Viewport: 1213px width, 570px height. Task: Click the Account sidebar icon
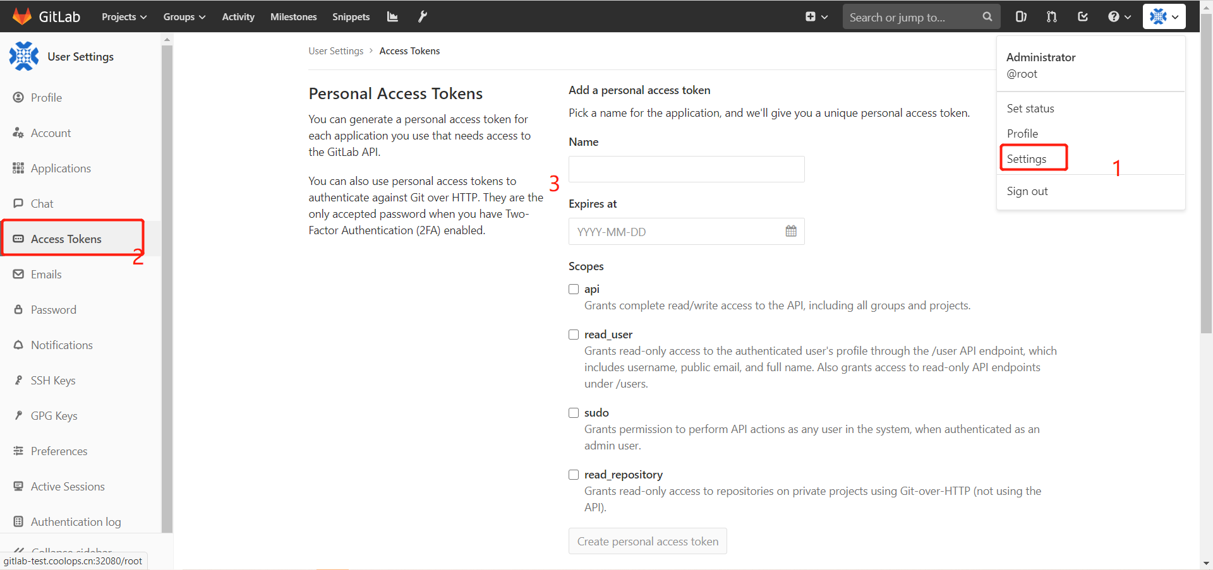point(18,133)
